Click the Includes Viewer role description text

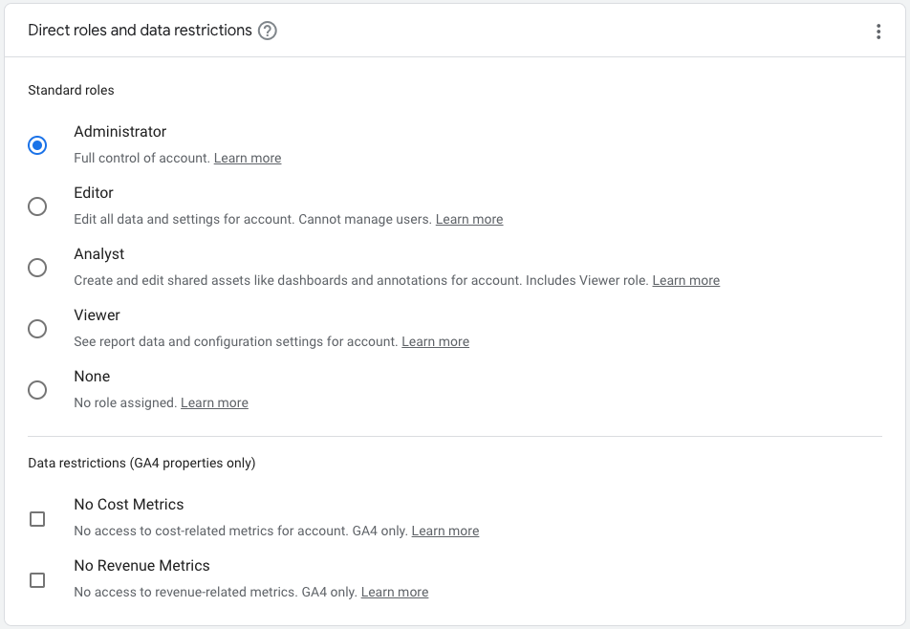pyautogui.click(x=587, y=280)
